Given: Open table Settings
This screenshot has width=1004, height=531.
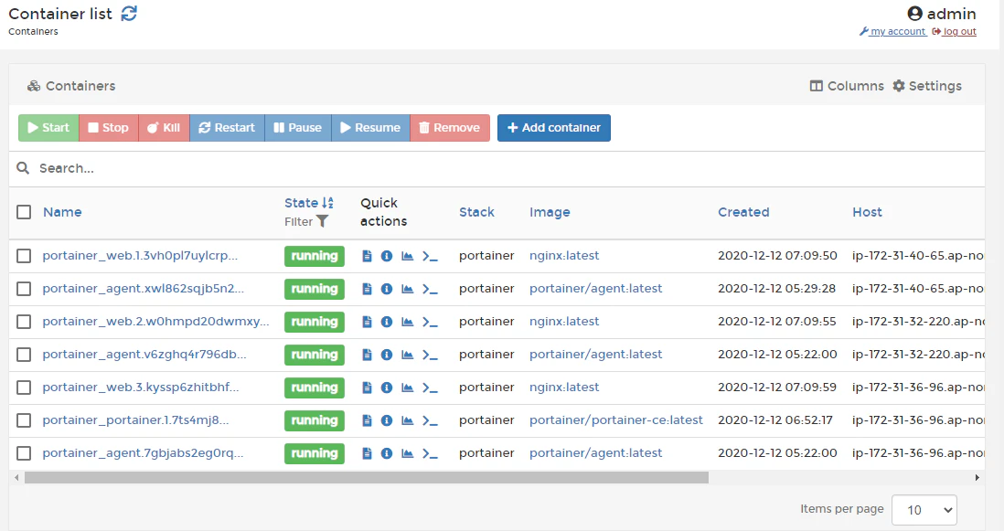Looking at the screenshot, I should [x=927, y=86].
